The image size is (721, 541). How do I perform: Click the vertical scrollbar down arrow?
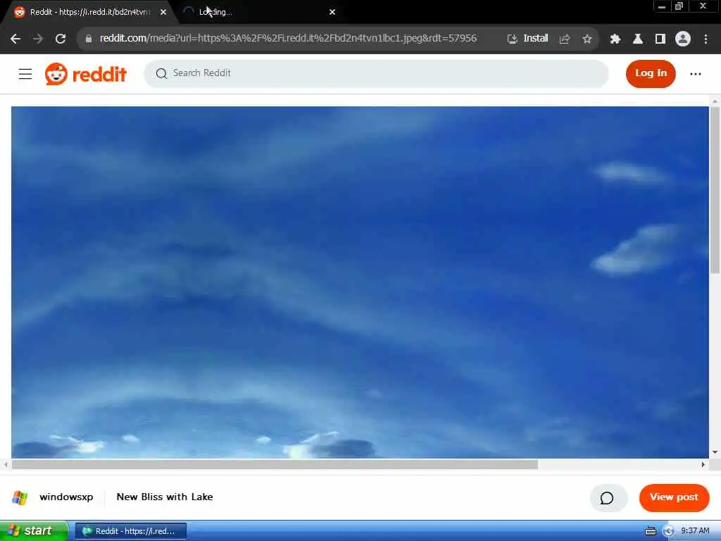pyautogui.click(x=715, y=452)
